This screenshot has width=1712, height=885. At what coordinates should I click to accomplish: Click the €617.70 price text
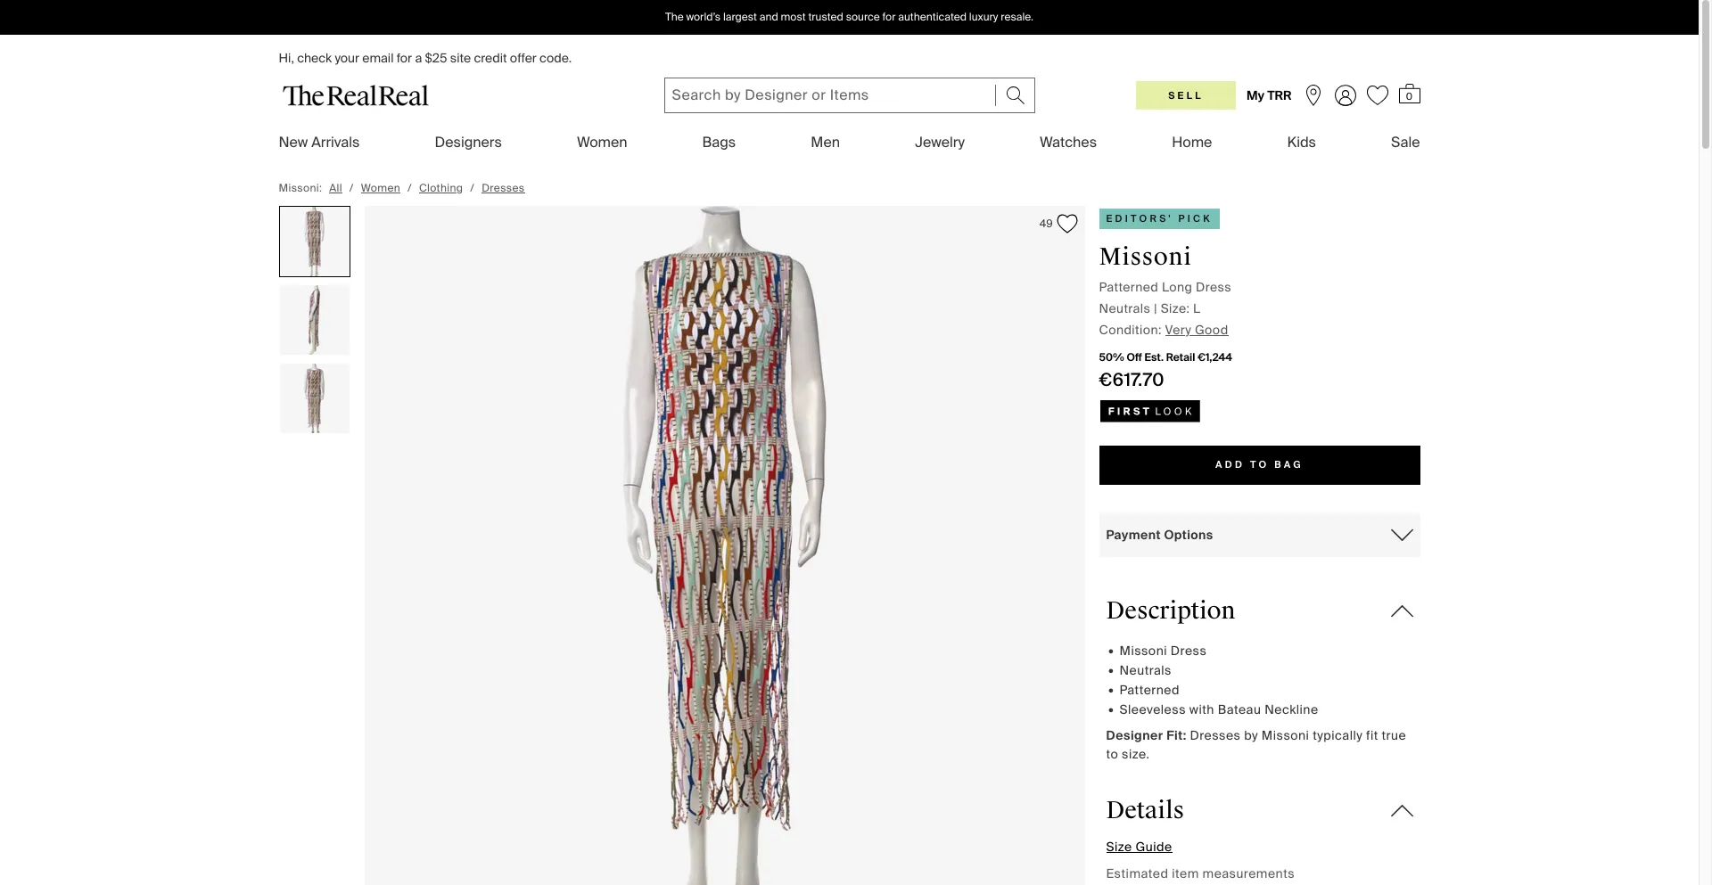(x=1131, y=380)
